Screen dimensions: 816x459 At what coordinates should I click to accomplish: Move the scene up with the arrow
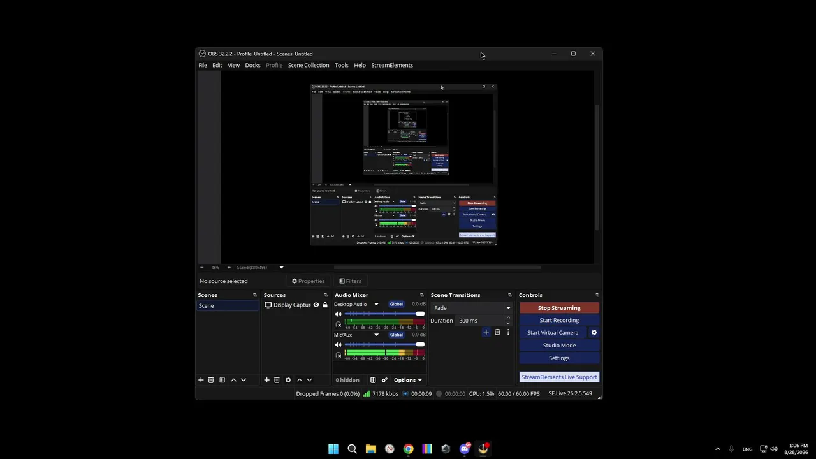tap(233, 380)
